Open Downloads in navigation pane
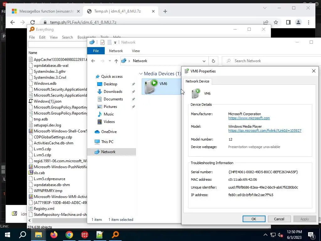321x241 pixels. pos(113,92)
